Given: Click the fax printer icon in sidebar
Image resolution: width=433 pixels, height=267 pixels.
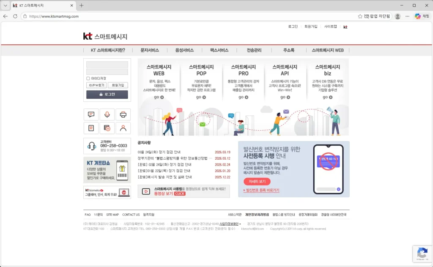Looking at the screenshot, I should (x=123, y=114).
